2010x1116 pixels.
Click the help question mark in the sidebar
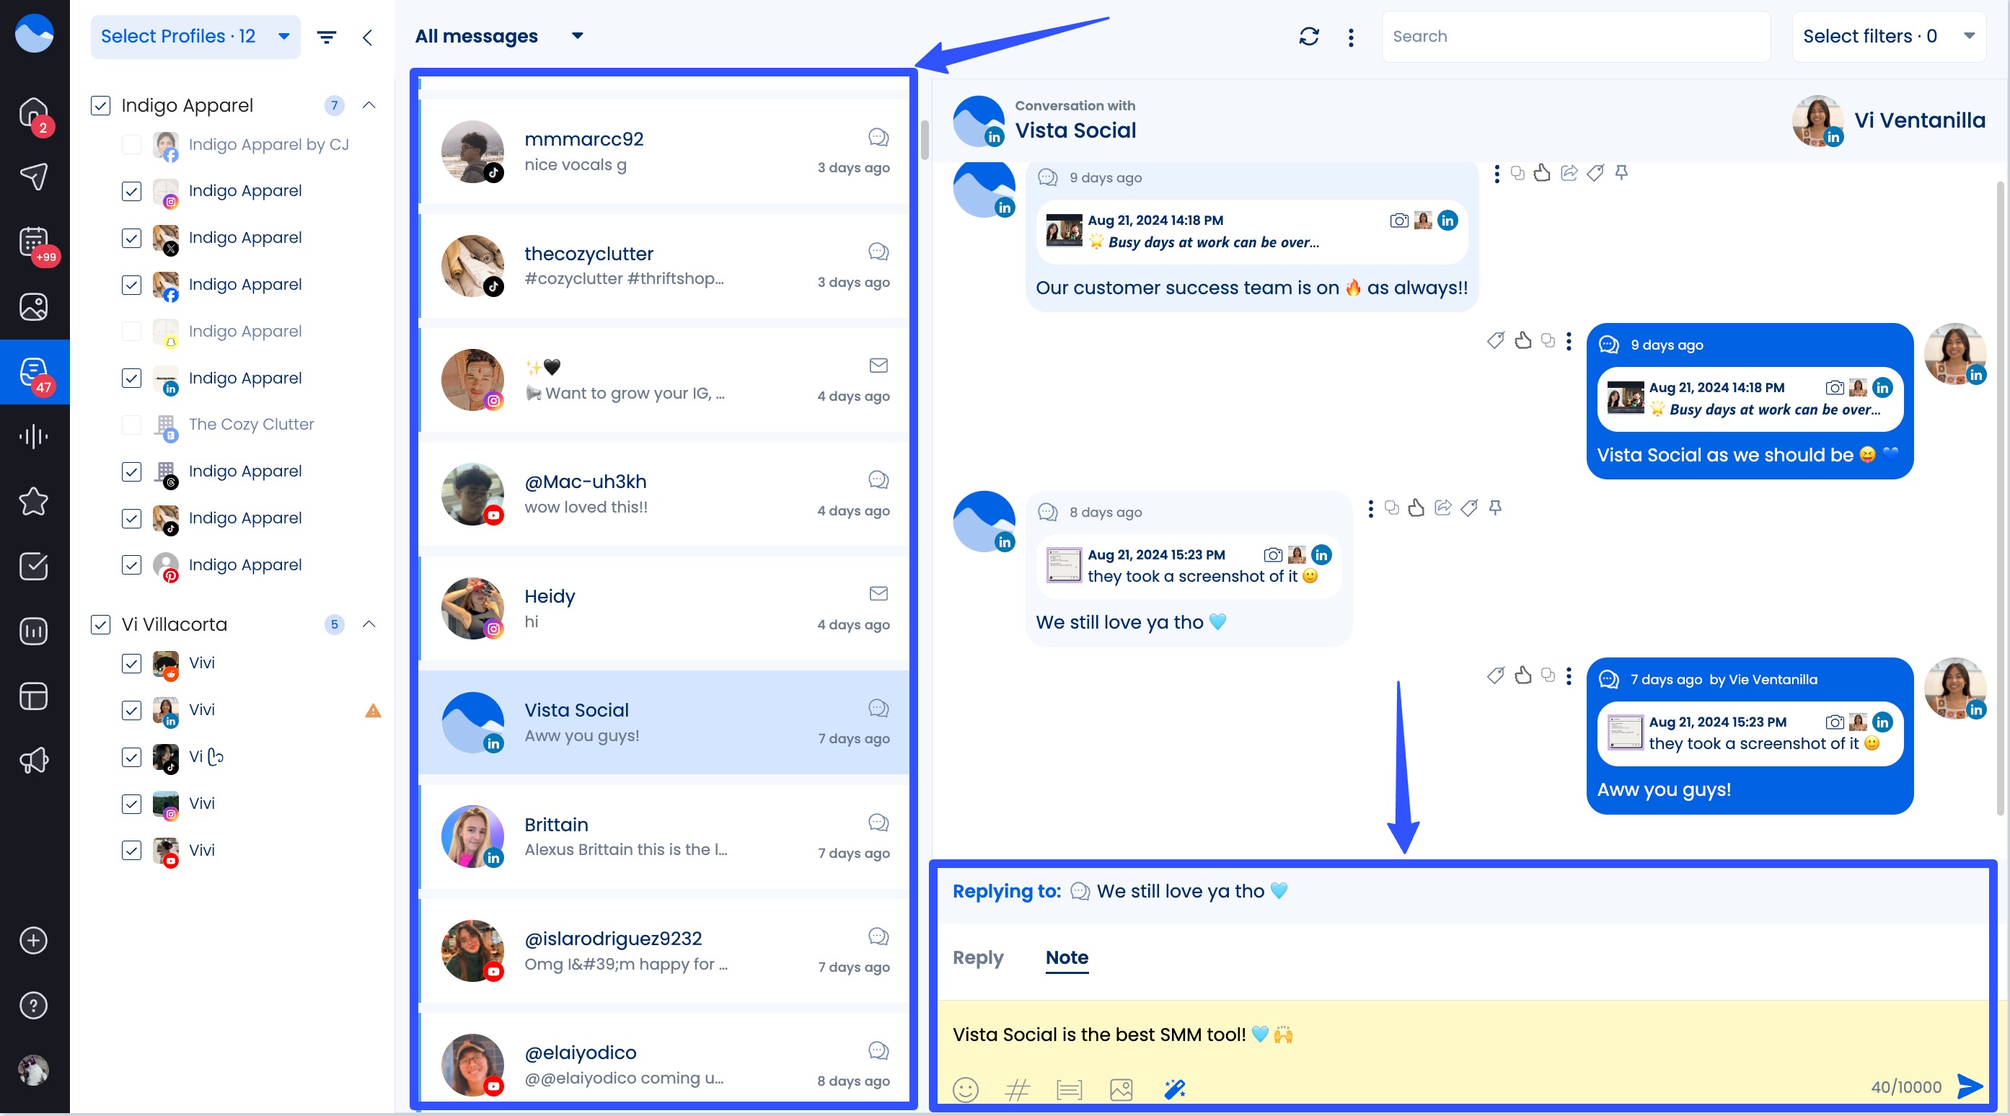[x=32, y=1005]
